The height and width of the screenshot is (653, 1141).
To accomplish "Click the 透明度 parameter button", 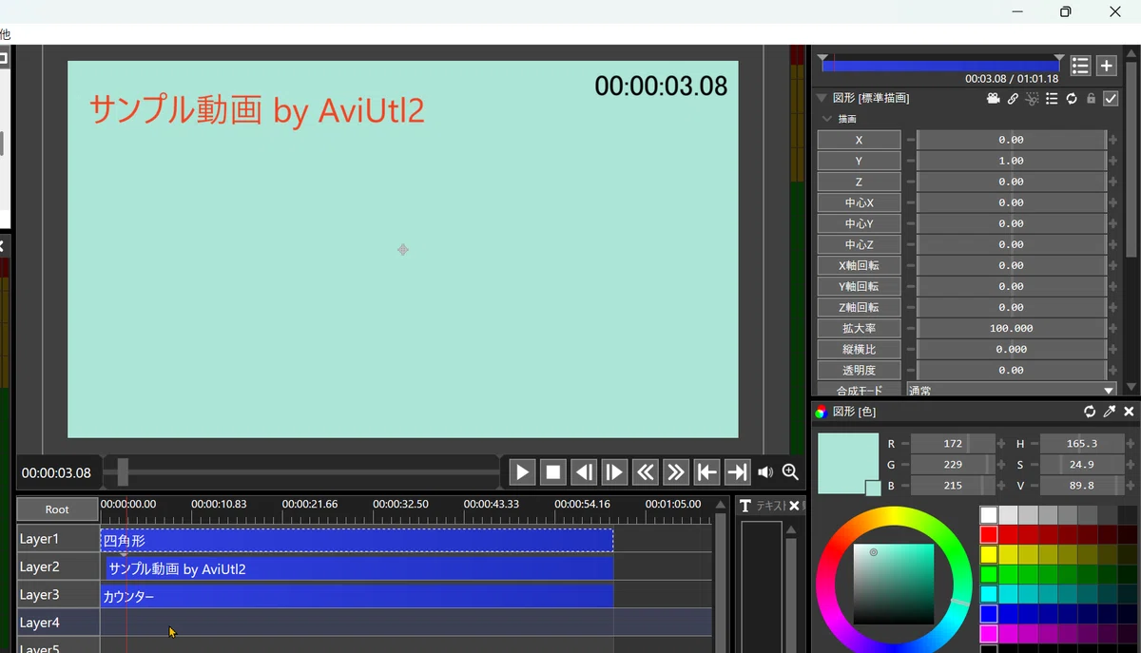I will pos(859,370).
